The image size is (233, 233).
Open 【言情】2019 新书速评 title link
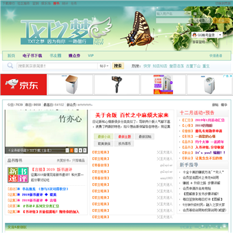pyautogui.click(x=52, y=170)
